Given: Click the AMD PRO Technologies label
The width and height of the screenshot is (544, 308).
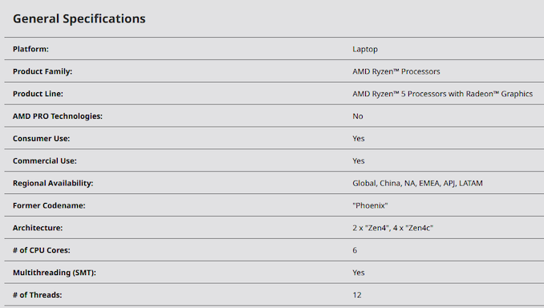Looking at the screenshot, I should click(x=58, y=116).
